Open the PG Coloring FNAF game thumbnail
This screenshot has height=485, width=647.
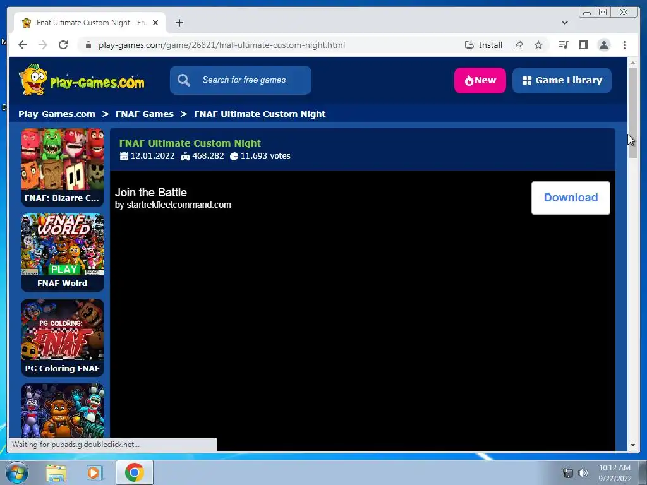(63, 338)
